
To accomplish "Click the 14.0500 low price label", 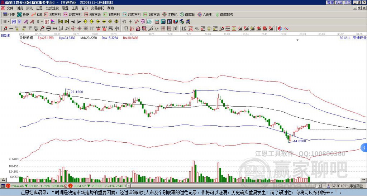I will (300, 141).
